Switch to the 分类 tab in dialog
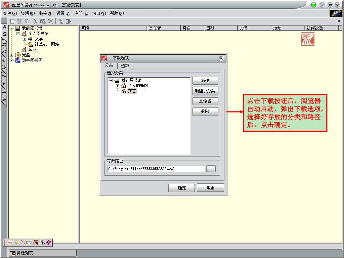This screenshot has width=344, height=258. (109, 65)
